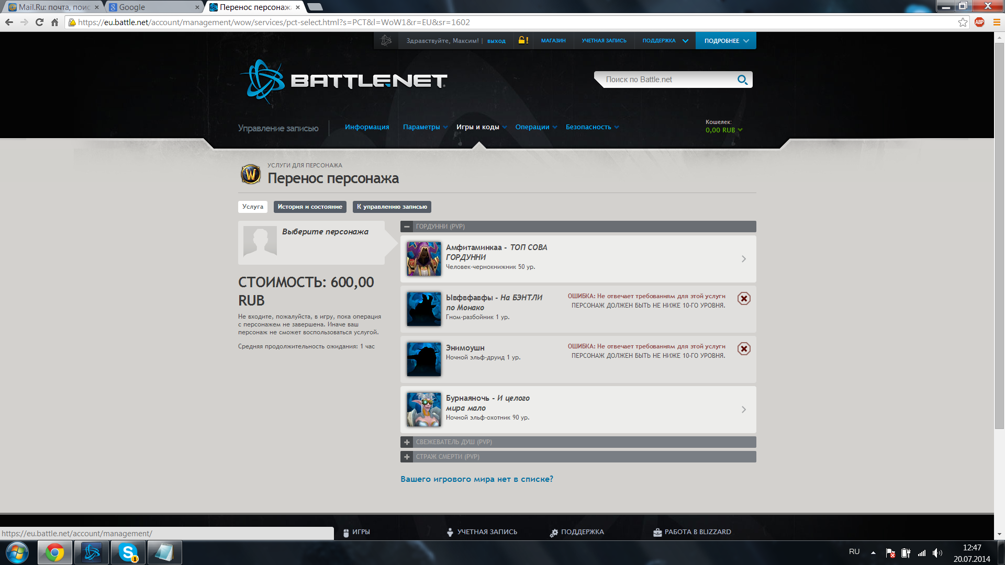The width and height of the screenshot is (1005, 565).
Task: Open История и состояние tab
Action: click(x=310, y=207)
